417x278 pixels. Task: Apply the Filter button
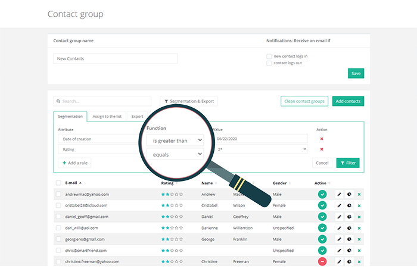pyautogui.click(x=348, y=163)
